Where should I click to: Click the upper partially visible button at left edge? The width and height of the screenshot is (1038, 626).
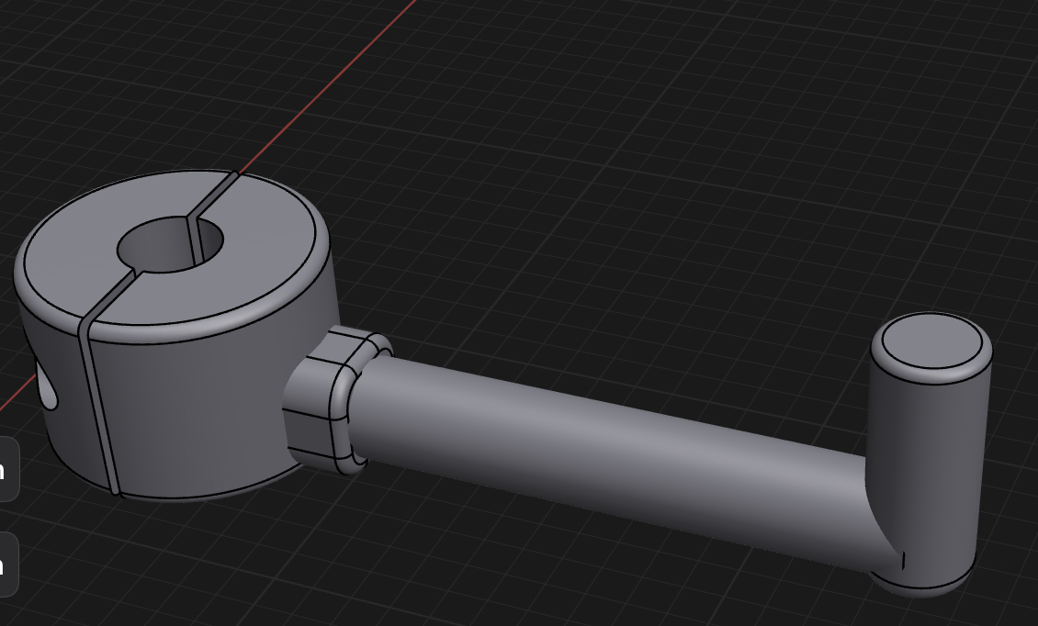tap(8, 468)
